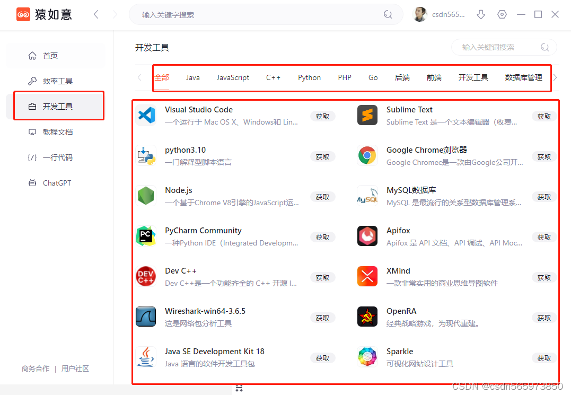Switch to the Go tab
This screenshot has width=571, height=395.
(x=373, y=77)
